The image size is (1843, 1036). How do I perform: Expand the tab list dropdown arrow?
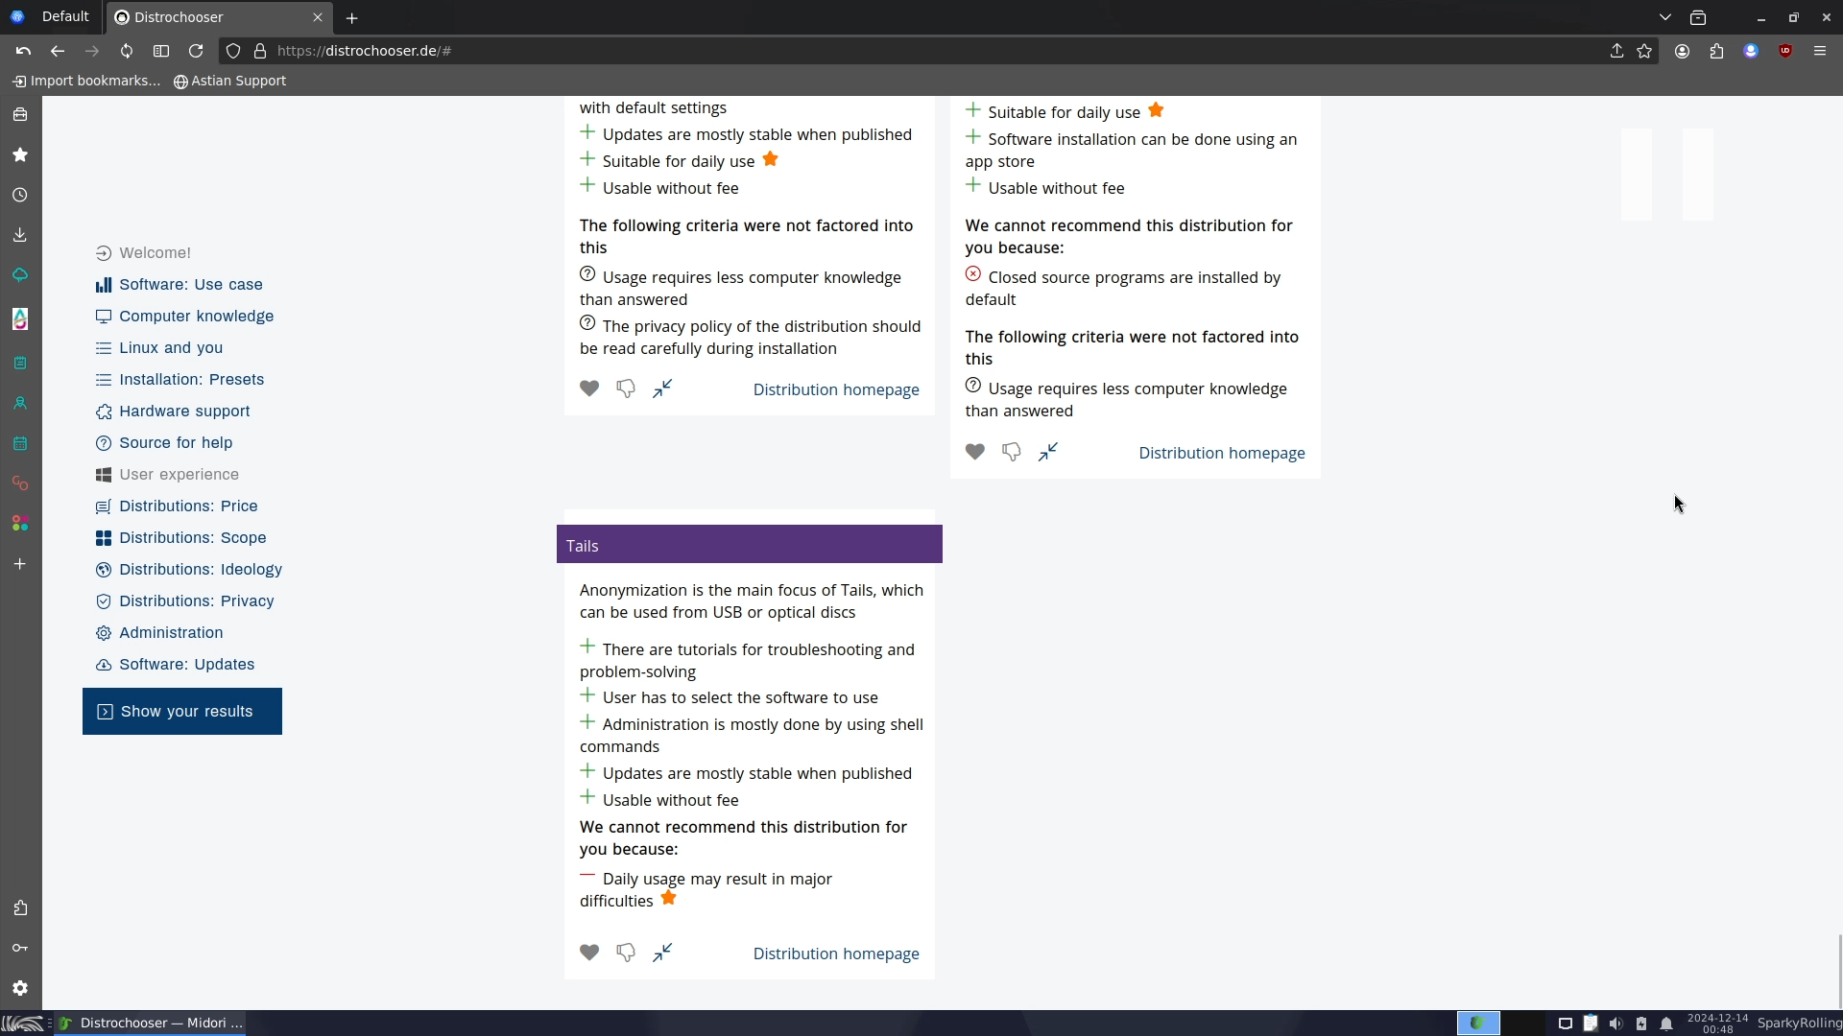click(x=1665, y=17)
